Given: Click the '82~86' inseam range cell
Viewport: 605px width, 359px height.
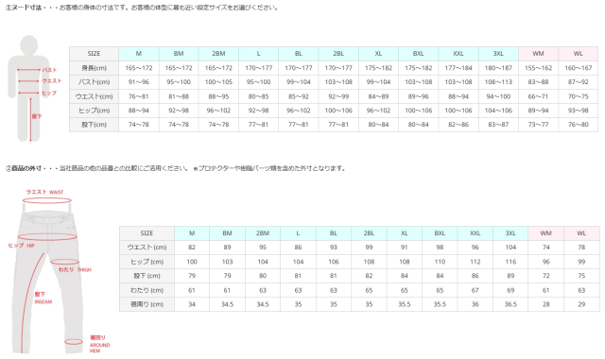Looking at the screenshot, I should tap(458, 125).
